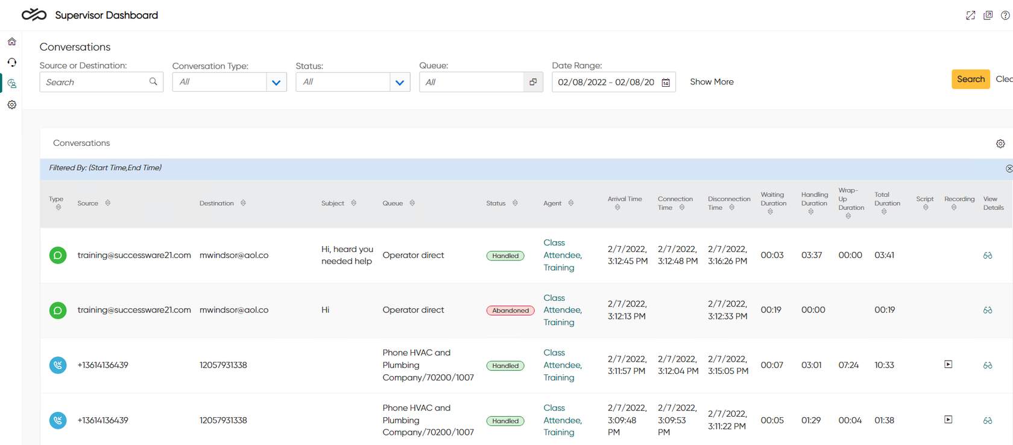This screenshot has height=445, width=1013.
Task: Click the home icon in the left sidebar
Action: (x=11, y=42)
